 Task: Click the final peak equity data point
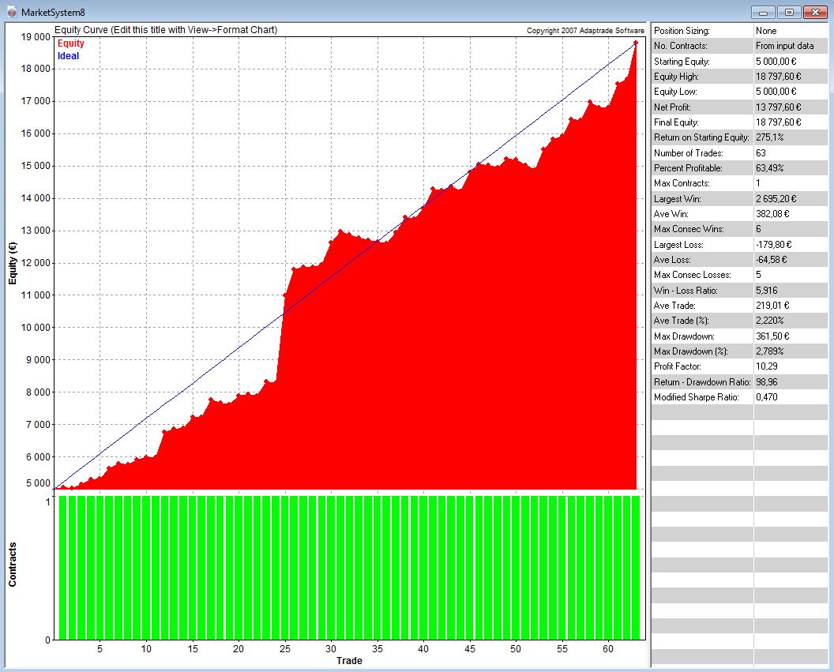[x=636, y=43]
